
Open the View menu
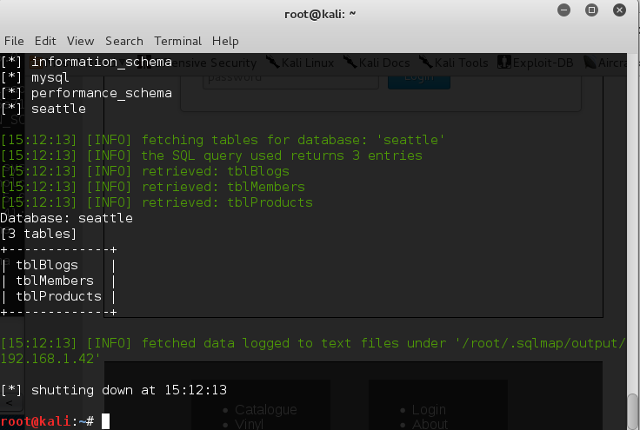80,41
